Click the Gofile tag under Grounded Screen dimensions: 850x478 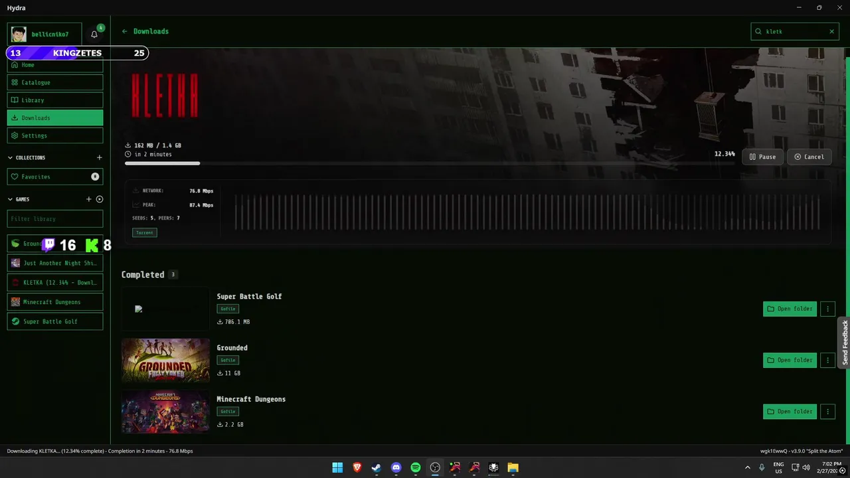[228, 360]
